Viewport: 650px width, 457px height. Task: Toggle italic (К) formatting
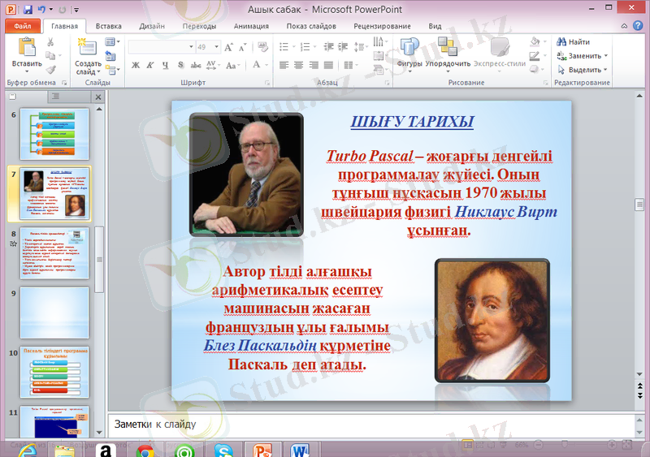pyautogui.click(x=150, y=65)
